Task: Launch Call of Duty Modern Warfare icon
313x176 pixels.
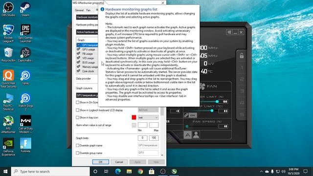Action: 25,125
